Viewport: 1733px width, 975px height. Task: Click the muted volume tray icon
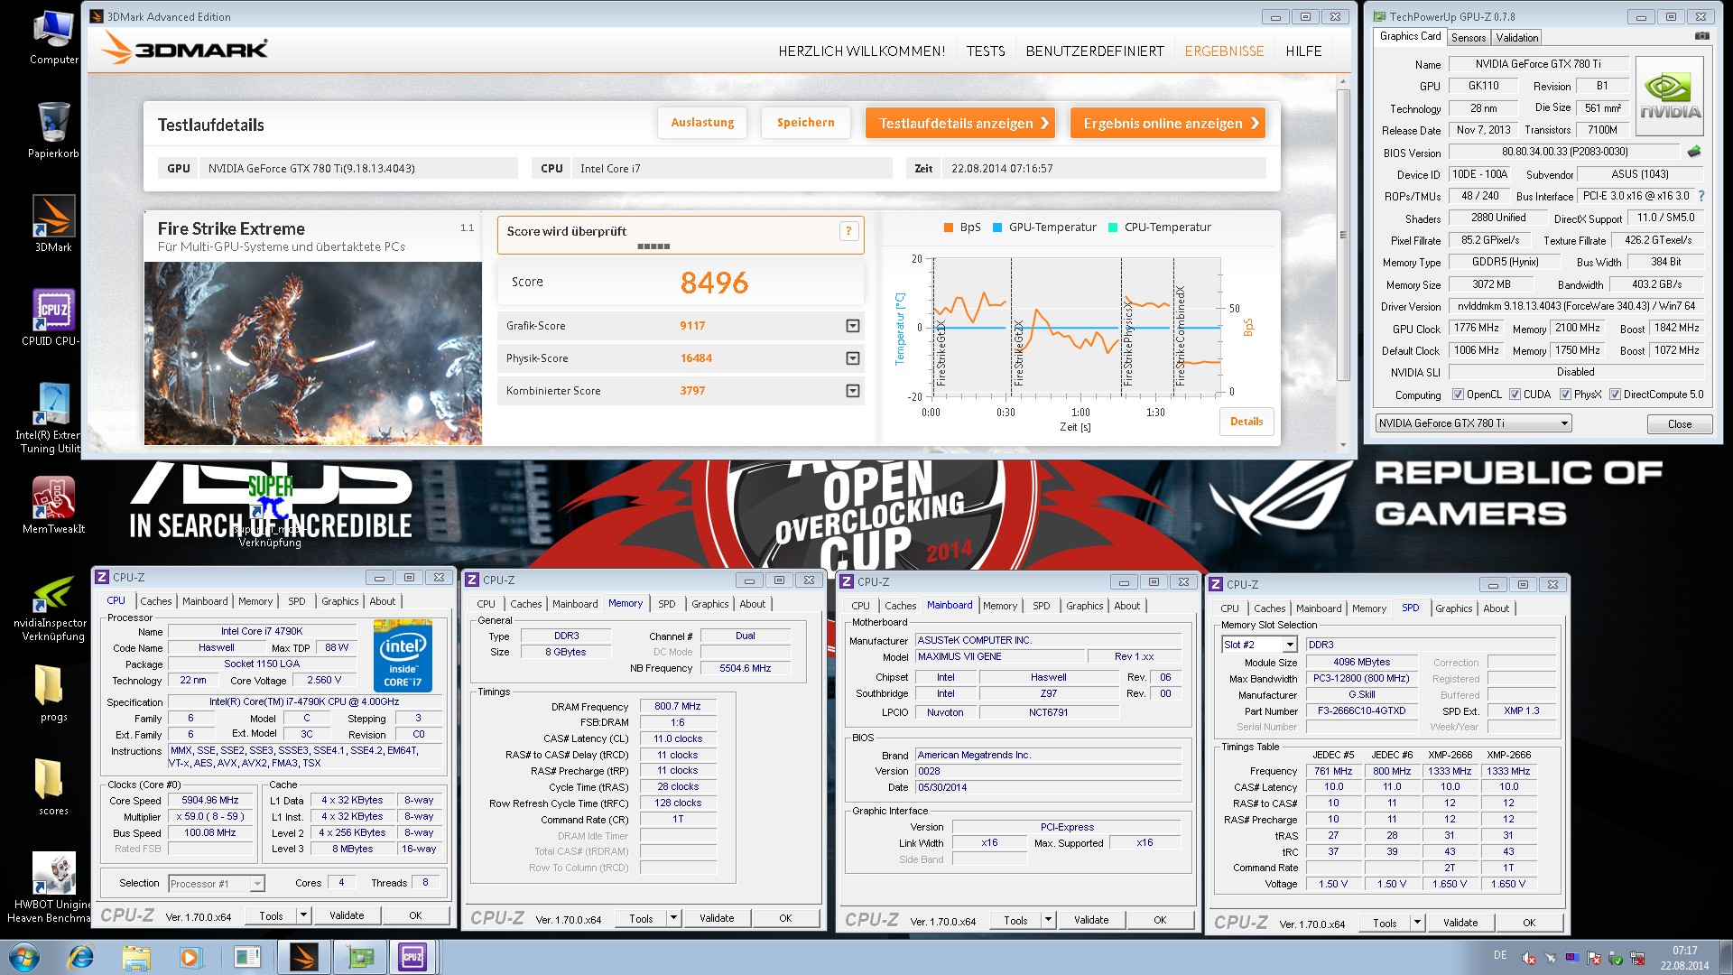tap(1528, 958)
